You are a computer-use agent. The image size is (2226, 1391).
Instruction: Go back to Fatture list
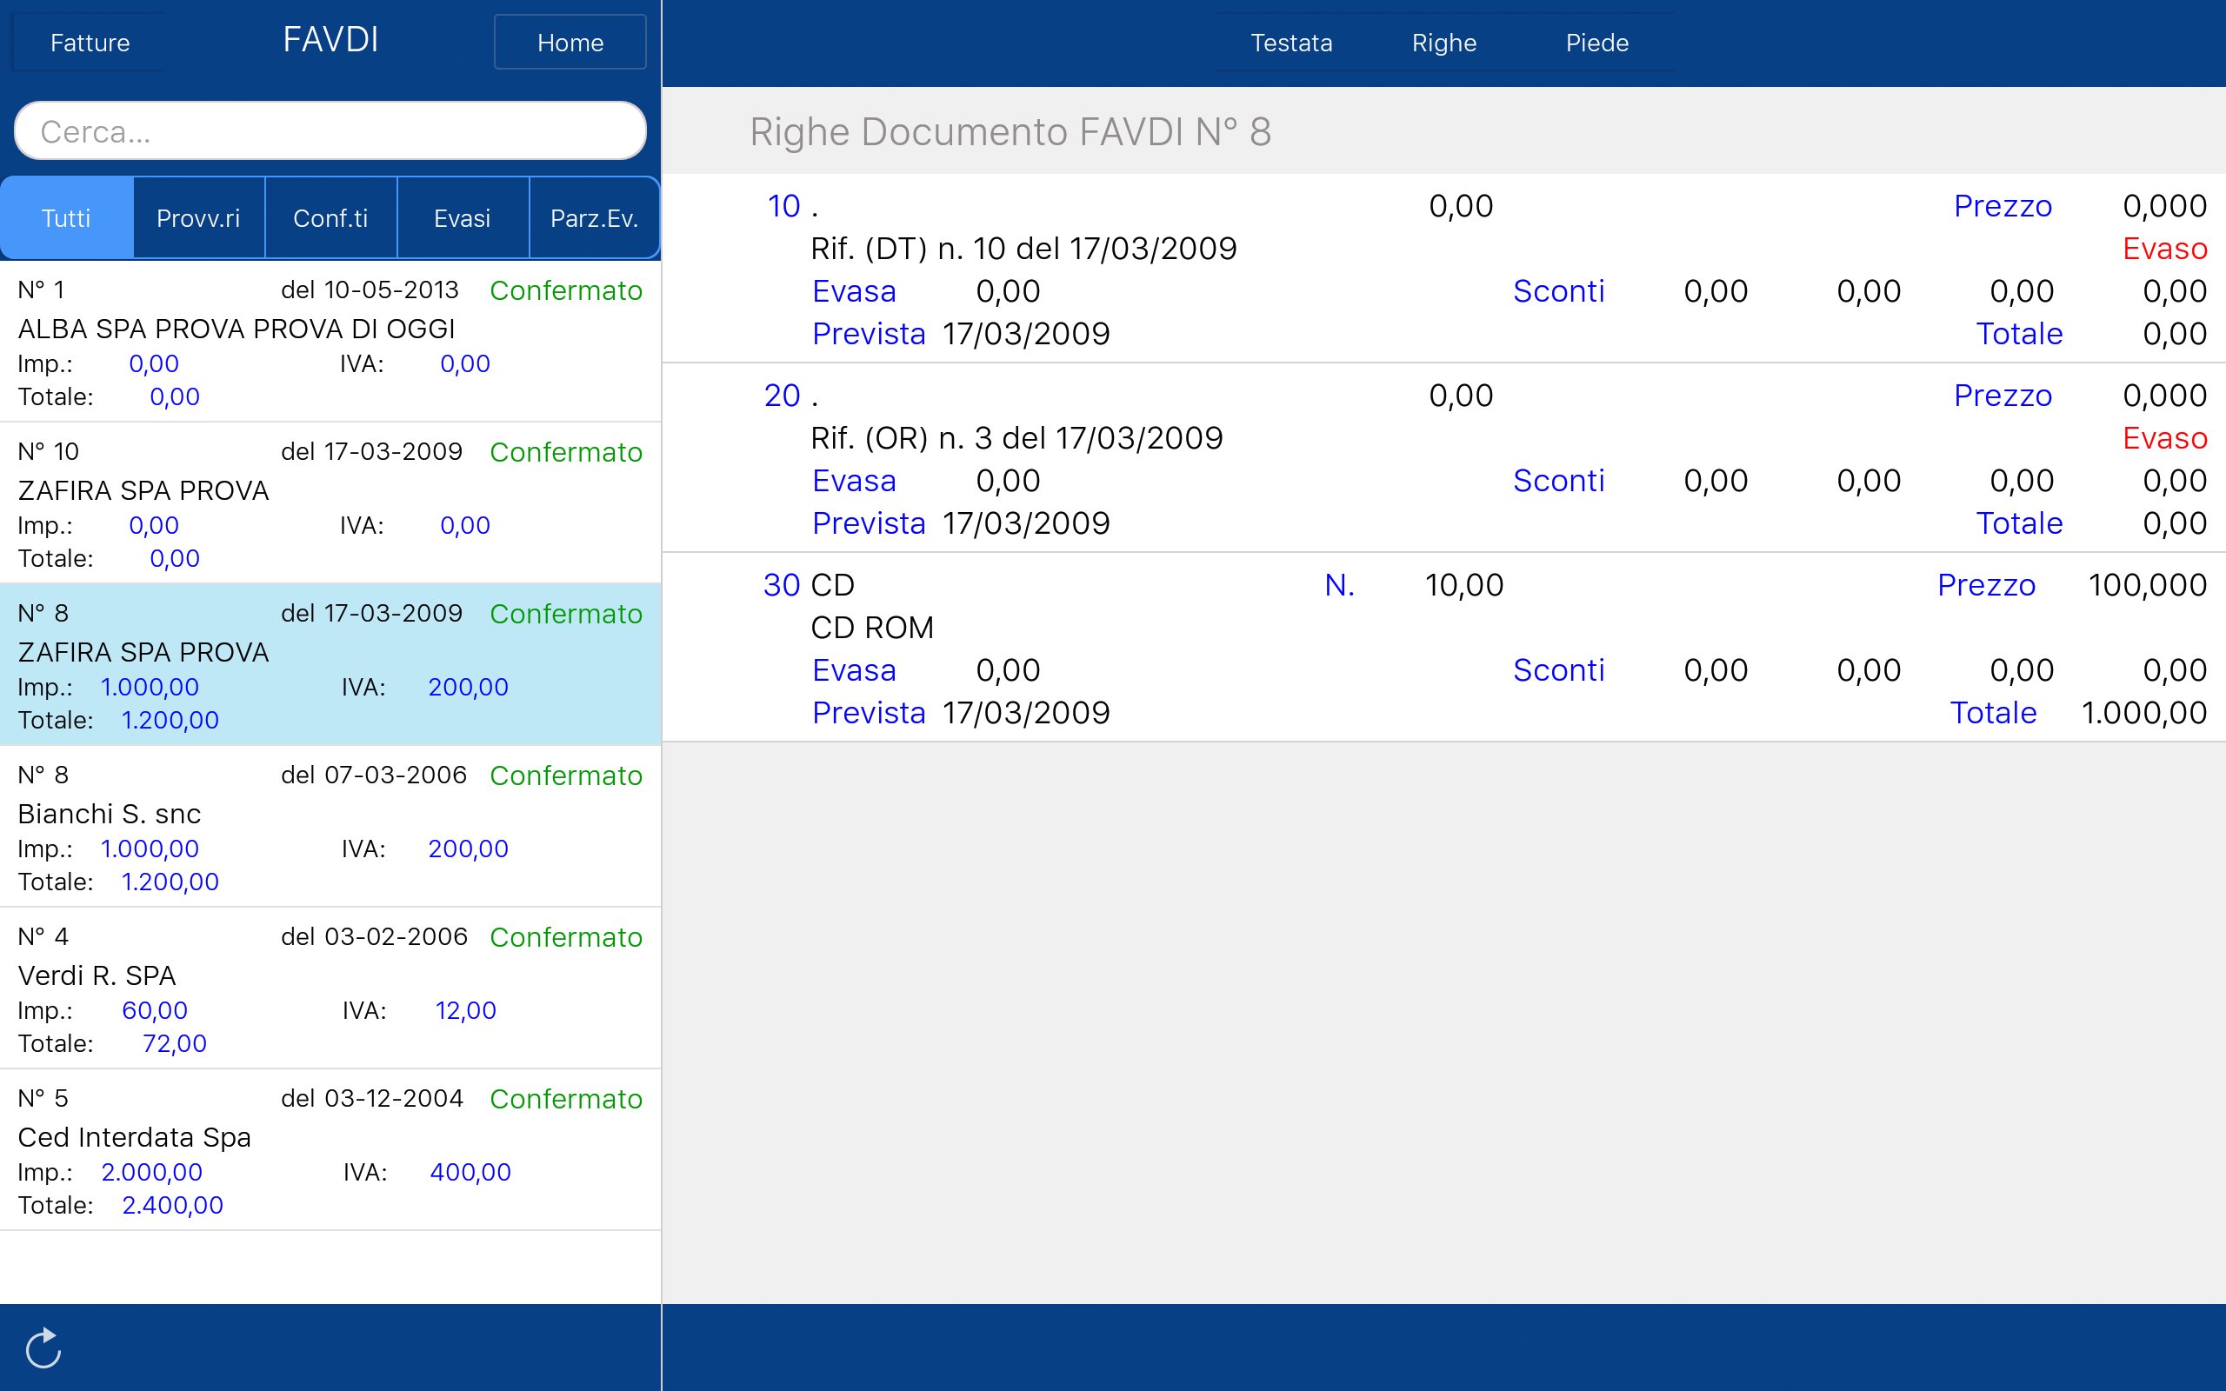coord(90,43)
